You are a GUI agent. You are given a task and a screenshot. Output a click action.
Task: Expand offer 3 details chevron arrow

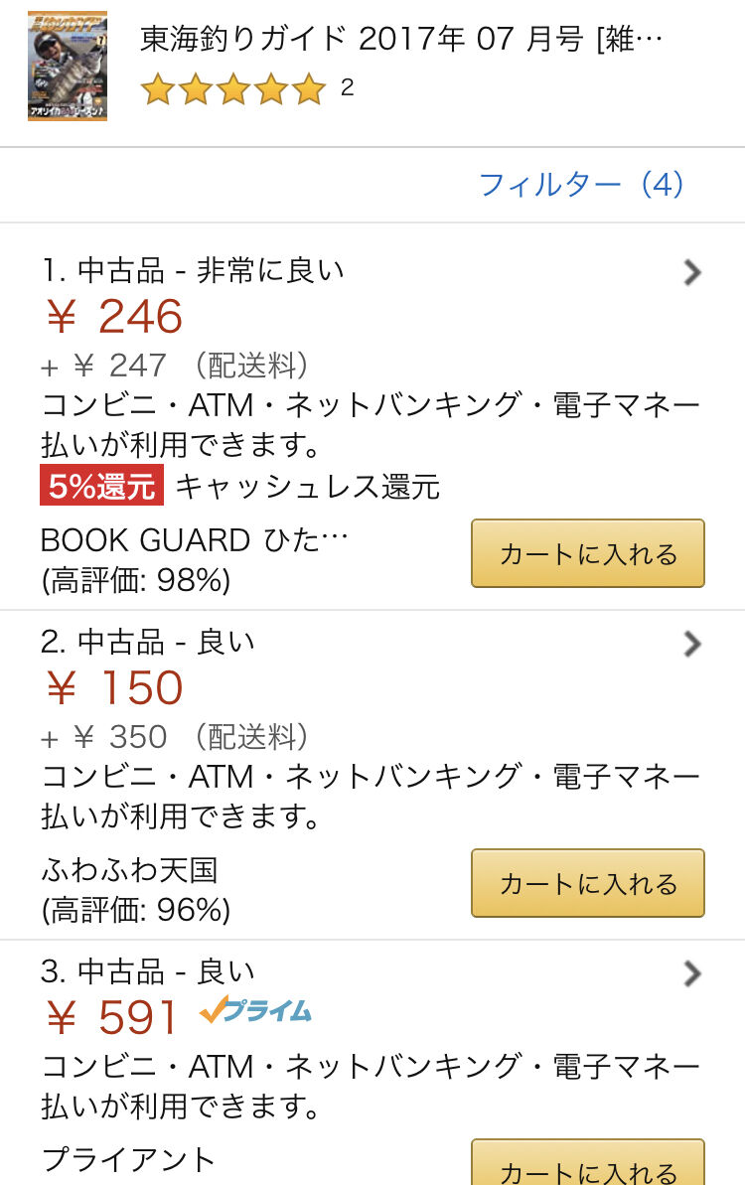point(692,973)
